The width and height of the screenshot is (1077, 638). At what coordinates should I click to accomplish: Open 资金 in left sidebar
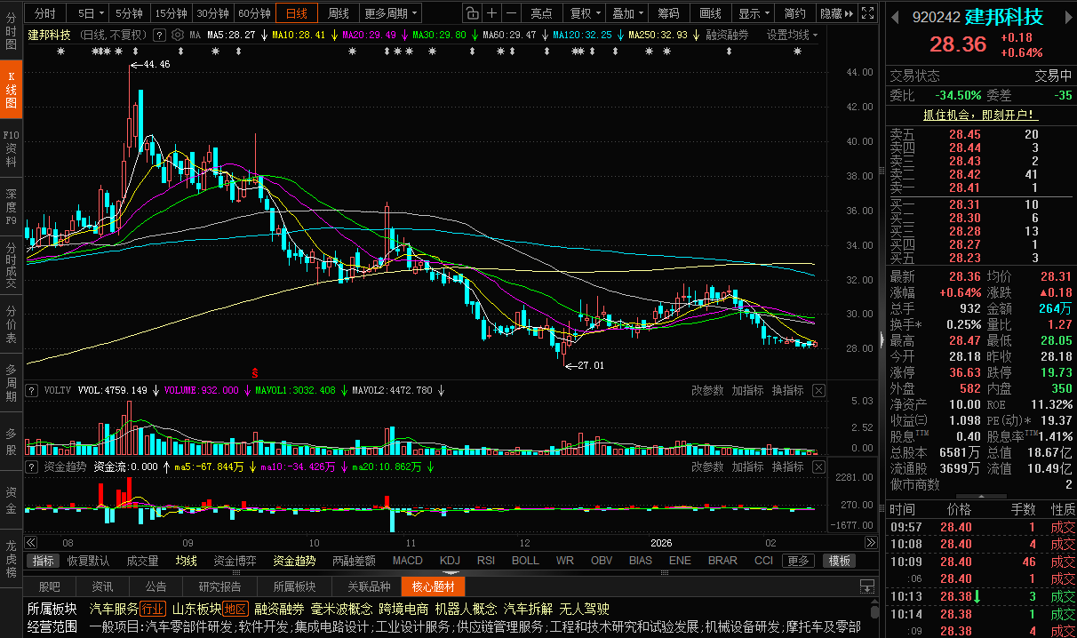12,500
